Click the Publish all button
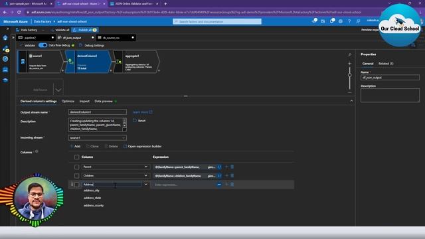The height and width of the screenshot is (239, 425). point(85,30)
